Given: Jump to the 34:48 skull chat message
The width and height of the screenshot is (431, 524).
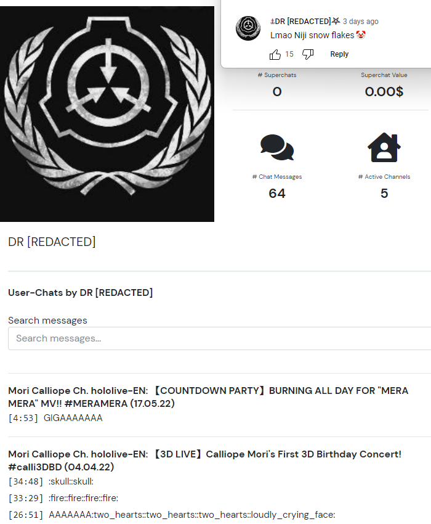Looking at the screenshot, I should point(50,481).
